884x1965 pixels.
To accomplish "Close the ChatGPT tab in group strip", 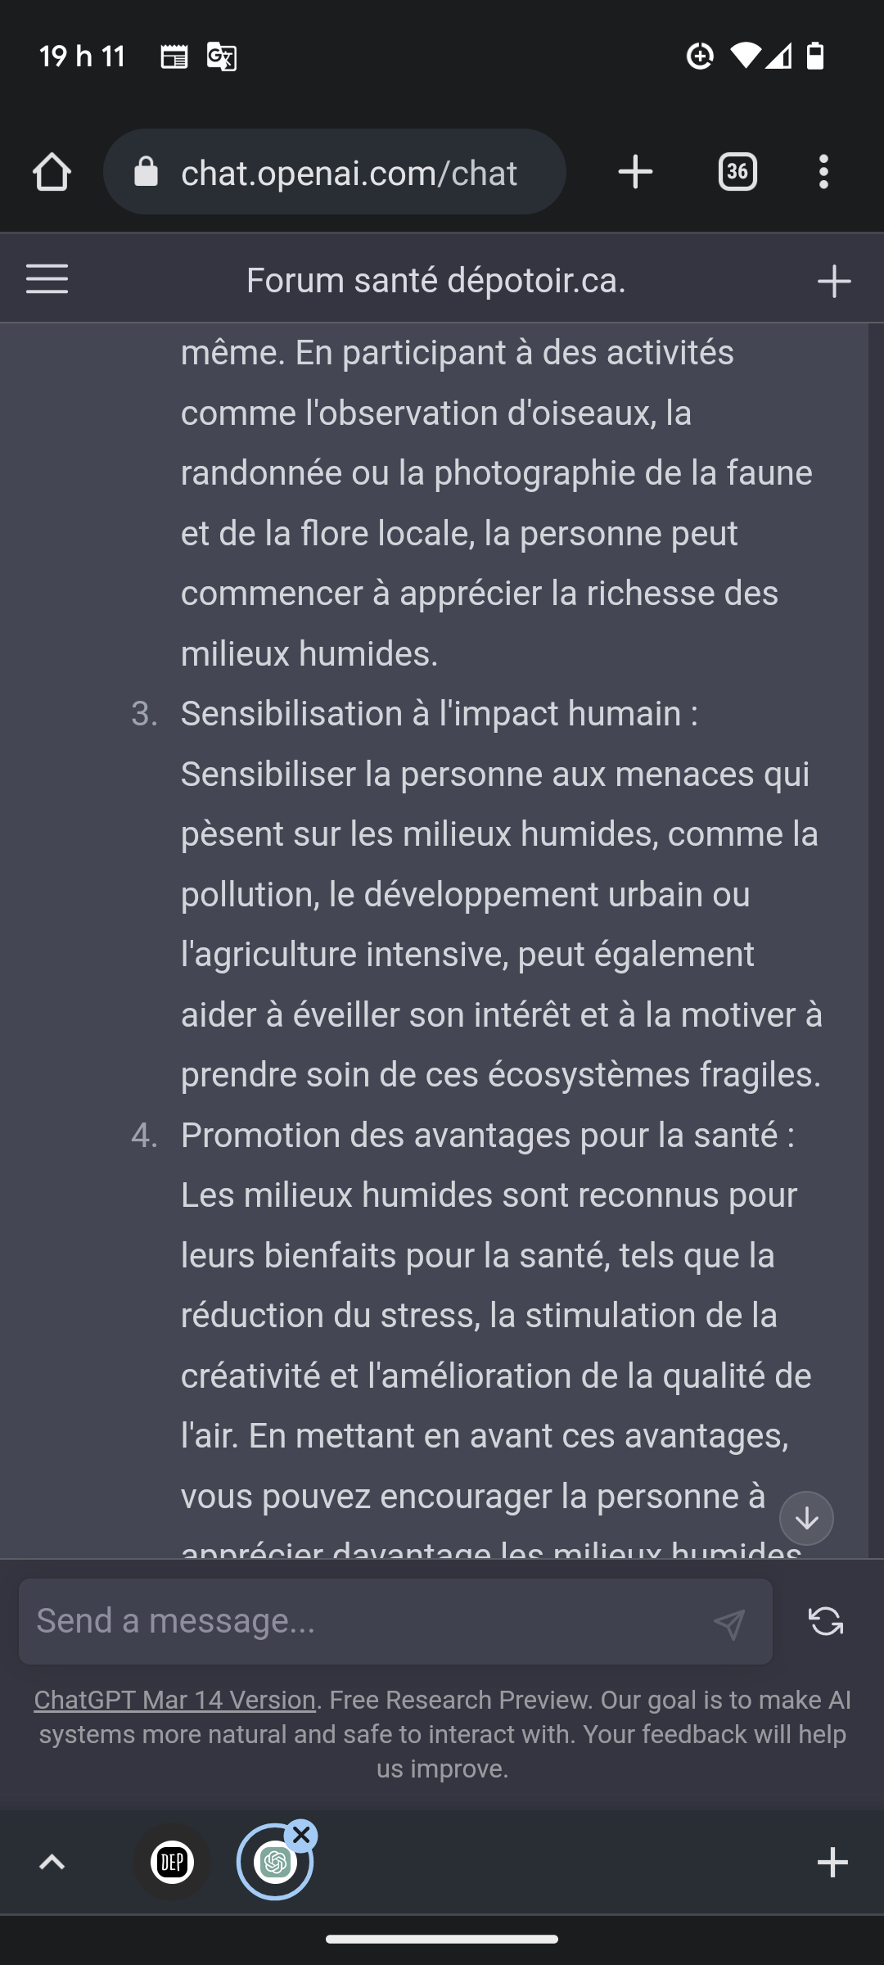I will tap(301, 1836).
